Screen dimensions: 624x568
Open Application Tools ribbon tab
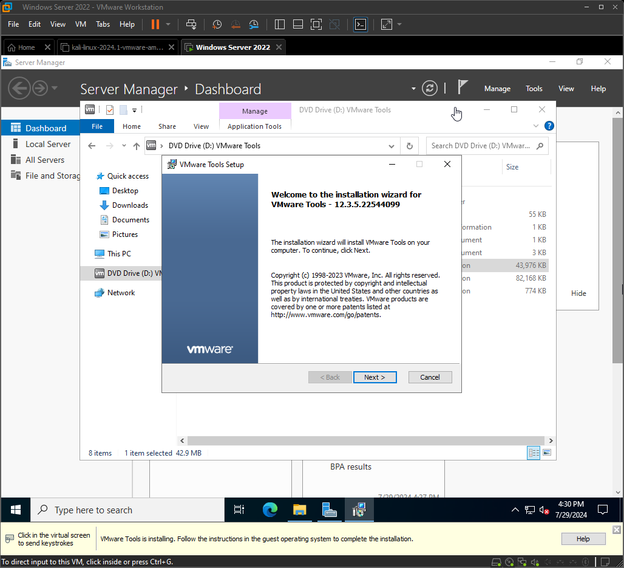[255, 126]
